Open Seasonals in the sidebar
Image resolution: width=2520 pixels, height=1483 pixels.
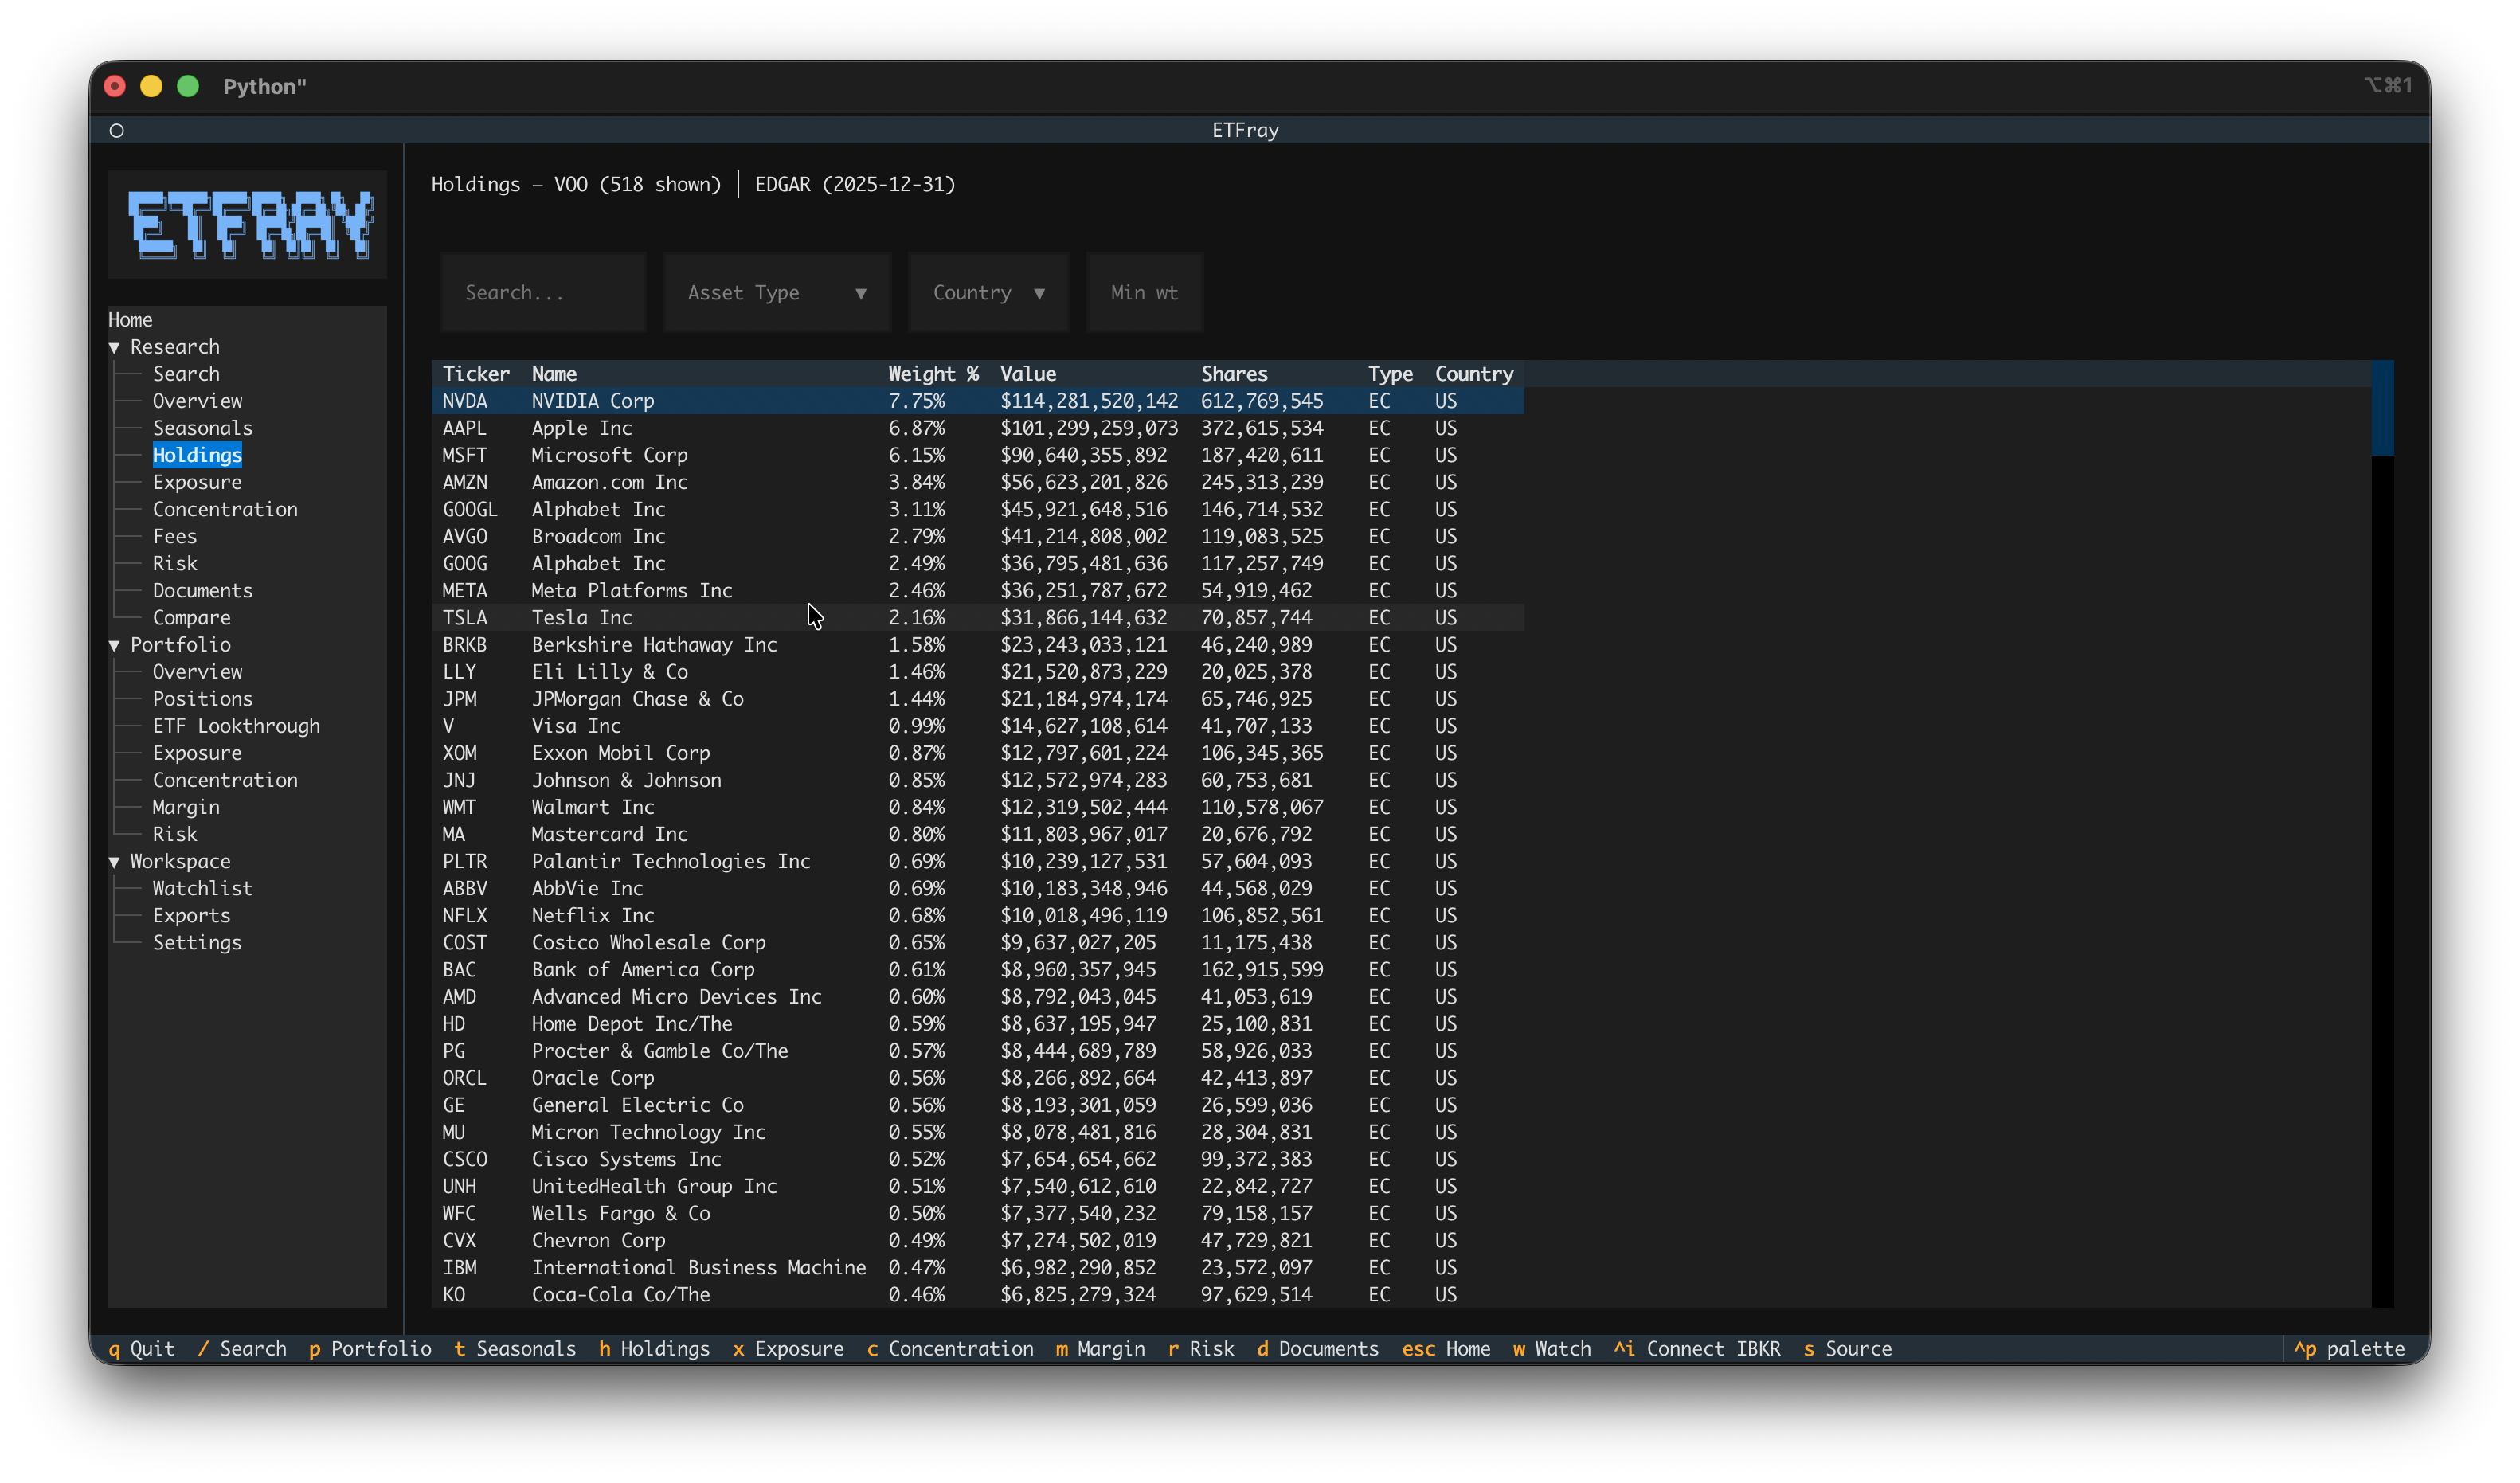[x=202, y=428]
